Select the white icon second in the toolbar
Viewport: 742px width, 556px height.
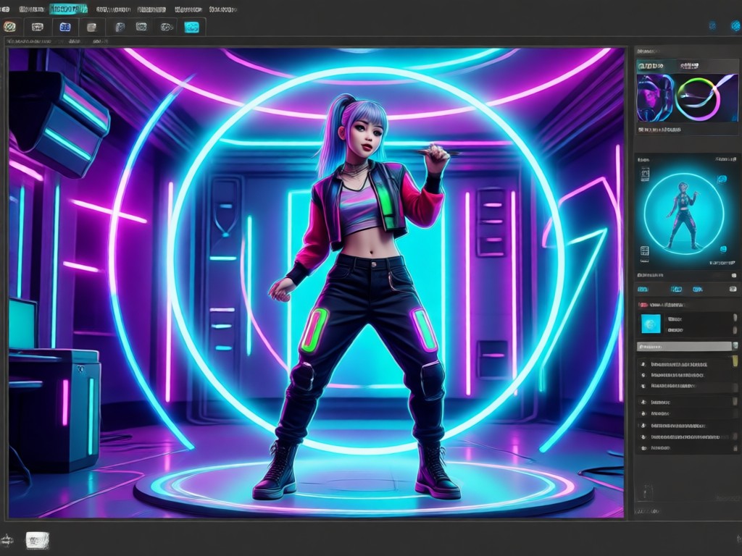38,27
